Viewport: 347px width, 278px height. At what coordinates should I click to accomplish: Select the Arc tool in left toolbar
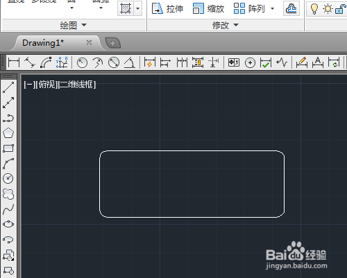[8, 164]
